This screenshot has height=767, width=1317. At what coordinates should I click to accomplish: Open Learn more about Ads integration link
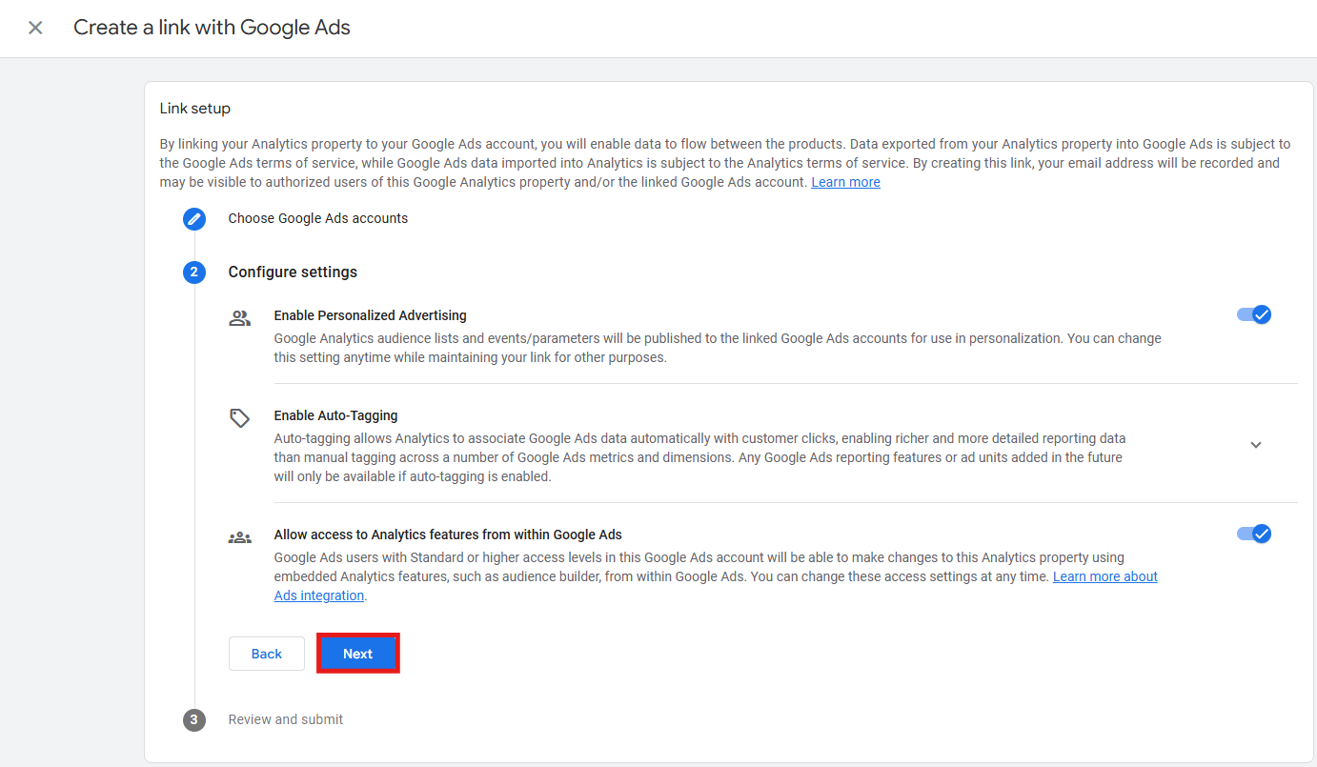click(x=1105, y=576)
